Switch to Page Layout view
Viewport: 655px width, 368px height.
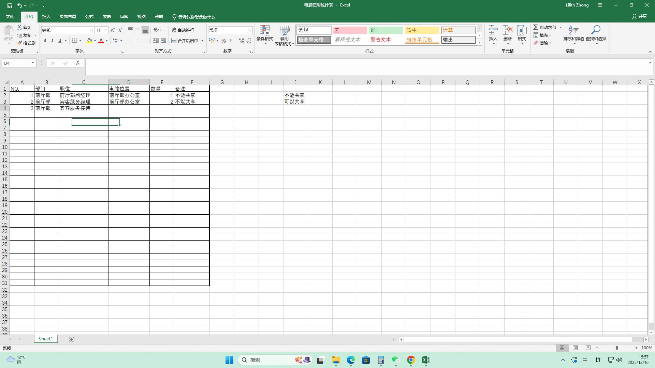[x=575, y=348]
